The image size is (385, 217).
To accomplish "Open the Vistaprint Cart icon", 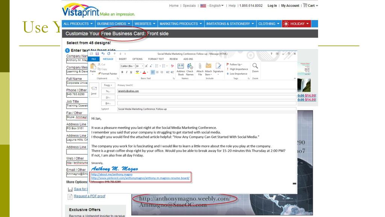I will 305,5.
